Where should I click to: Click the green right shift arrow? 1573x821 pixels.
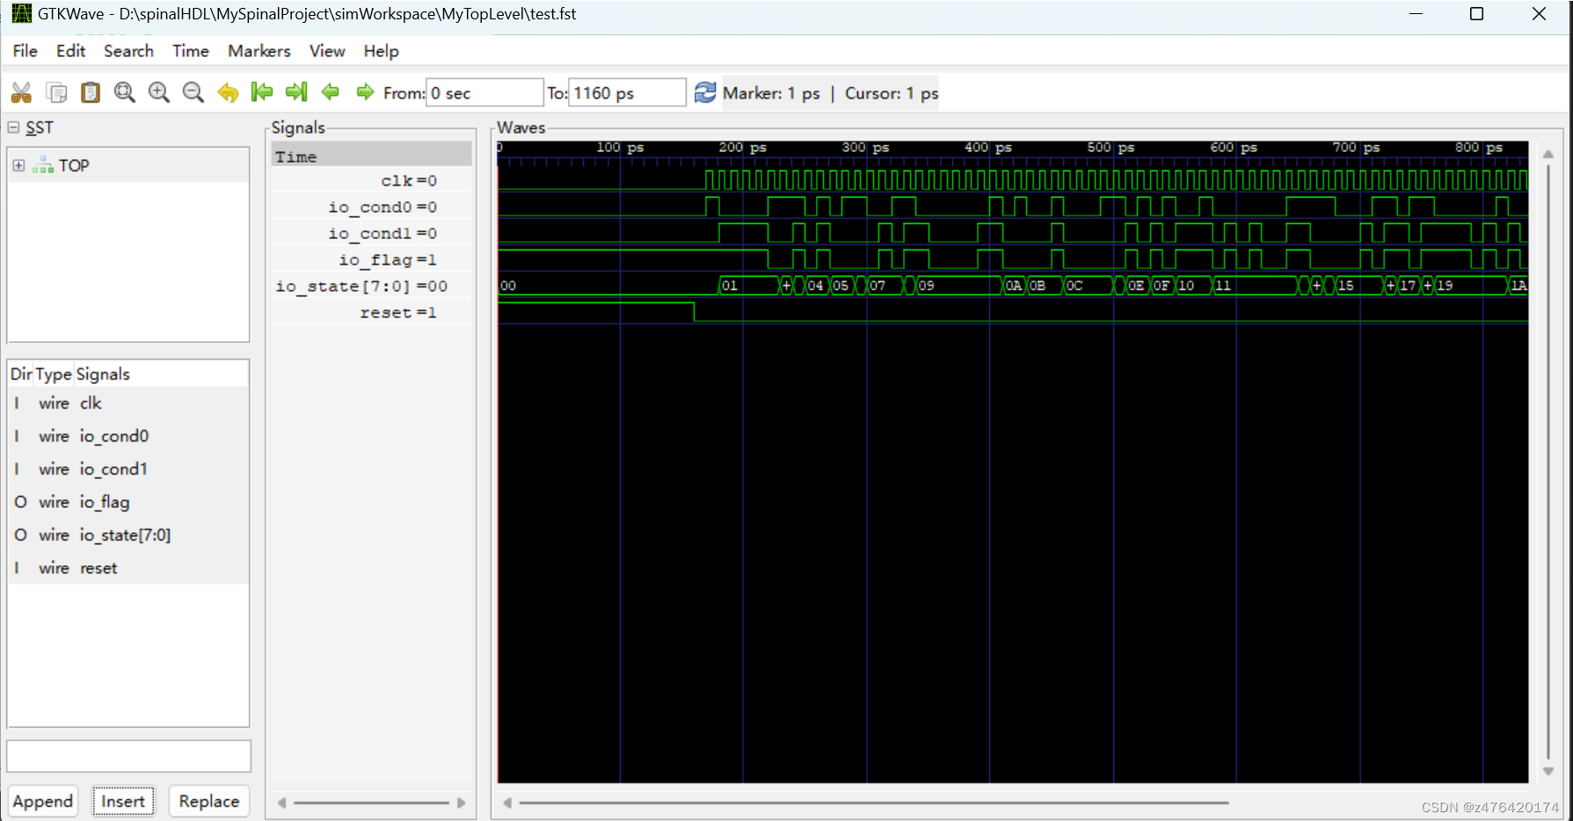365,92
